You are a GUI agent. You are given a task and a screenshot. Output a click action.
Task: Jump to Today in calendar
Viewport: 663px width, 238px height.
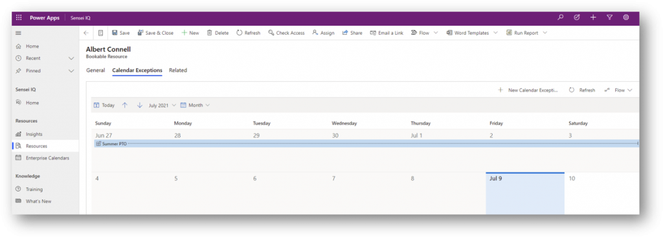(x=104, y=105)
